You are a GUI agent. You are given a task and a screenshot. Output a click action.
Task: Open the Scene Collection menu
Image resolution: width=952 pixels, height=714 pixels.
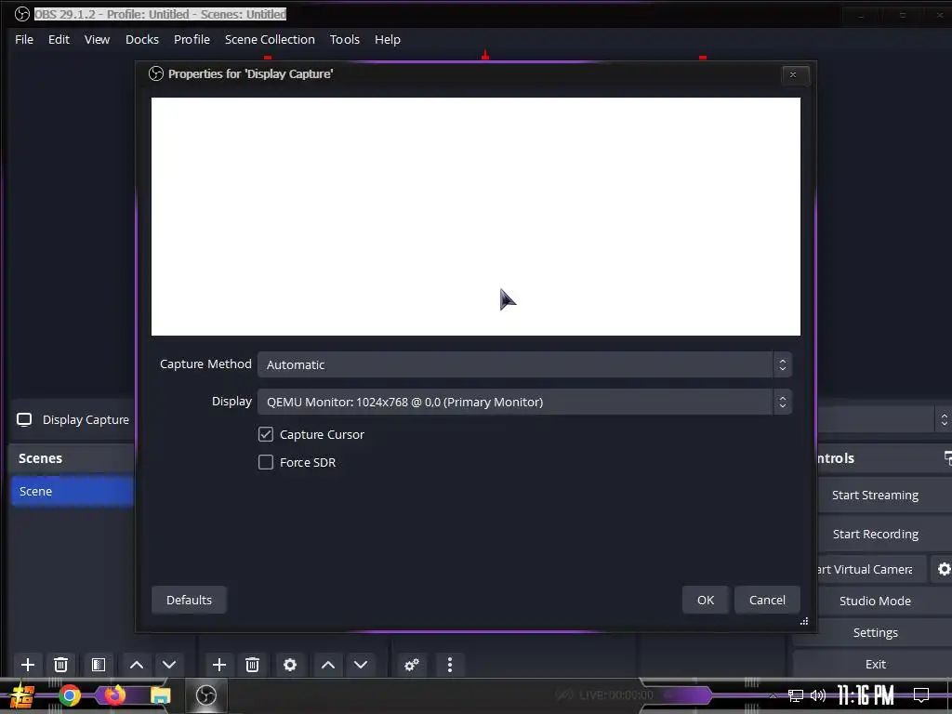point(270,39)
